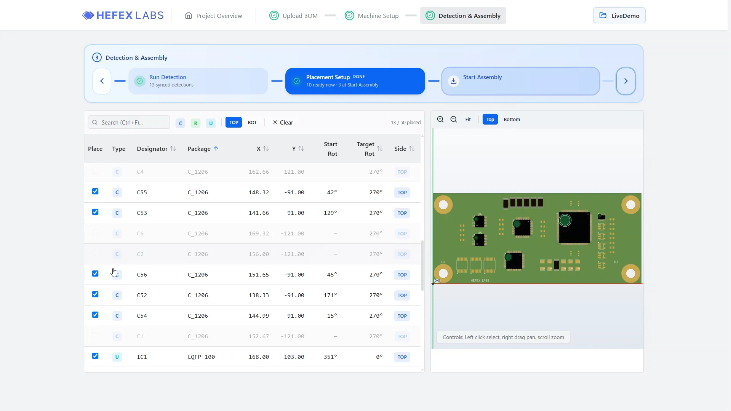Filter by resistor type R chip

pos(195,123)
